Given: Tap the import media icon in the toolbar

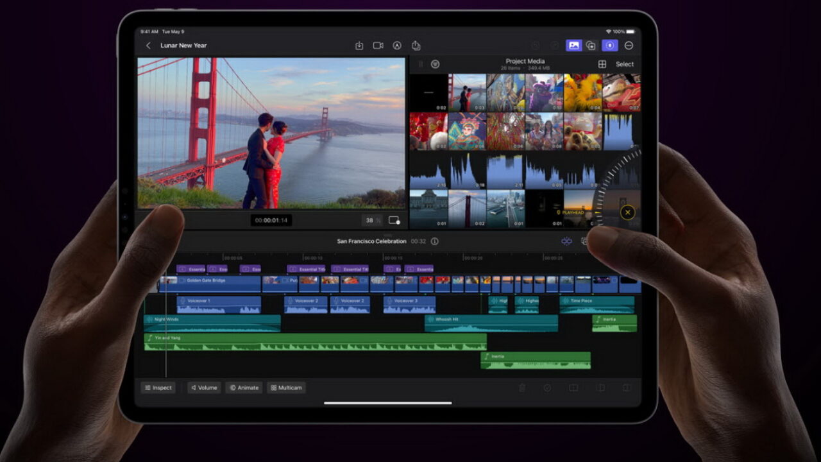Looking at the screenshot, I should pyautogui.click(x=359, y=46).
